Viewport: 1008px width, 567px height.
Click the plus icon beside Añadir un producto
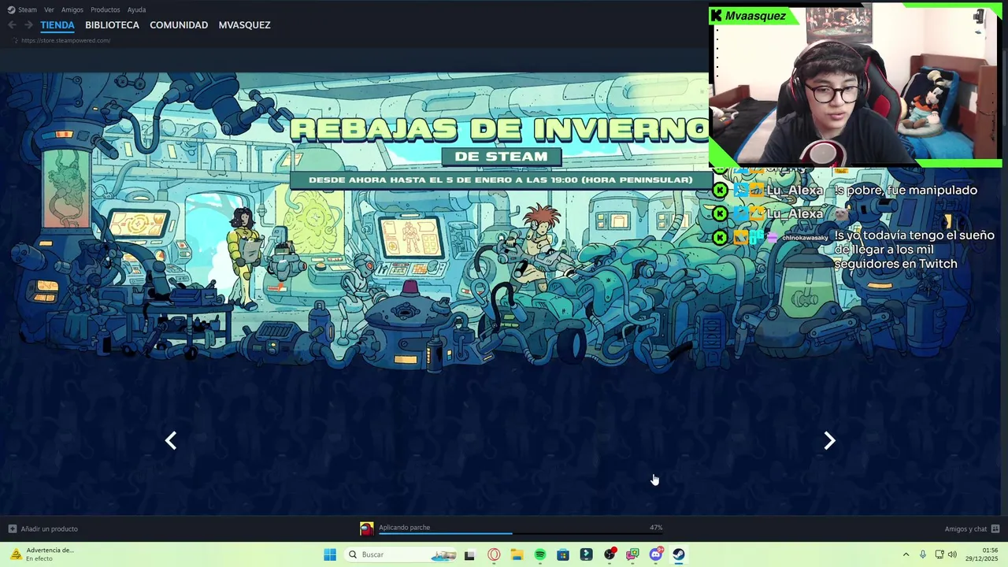(x=12, y=529)
